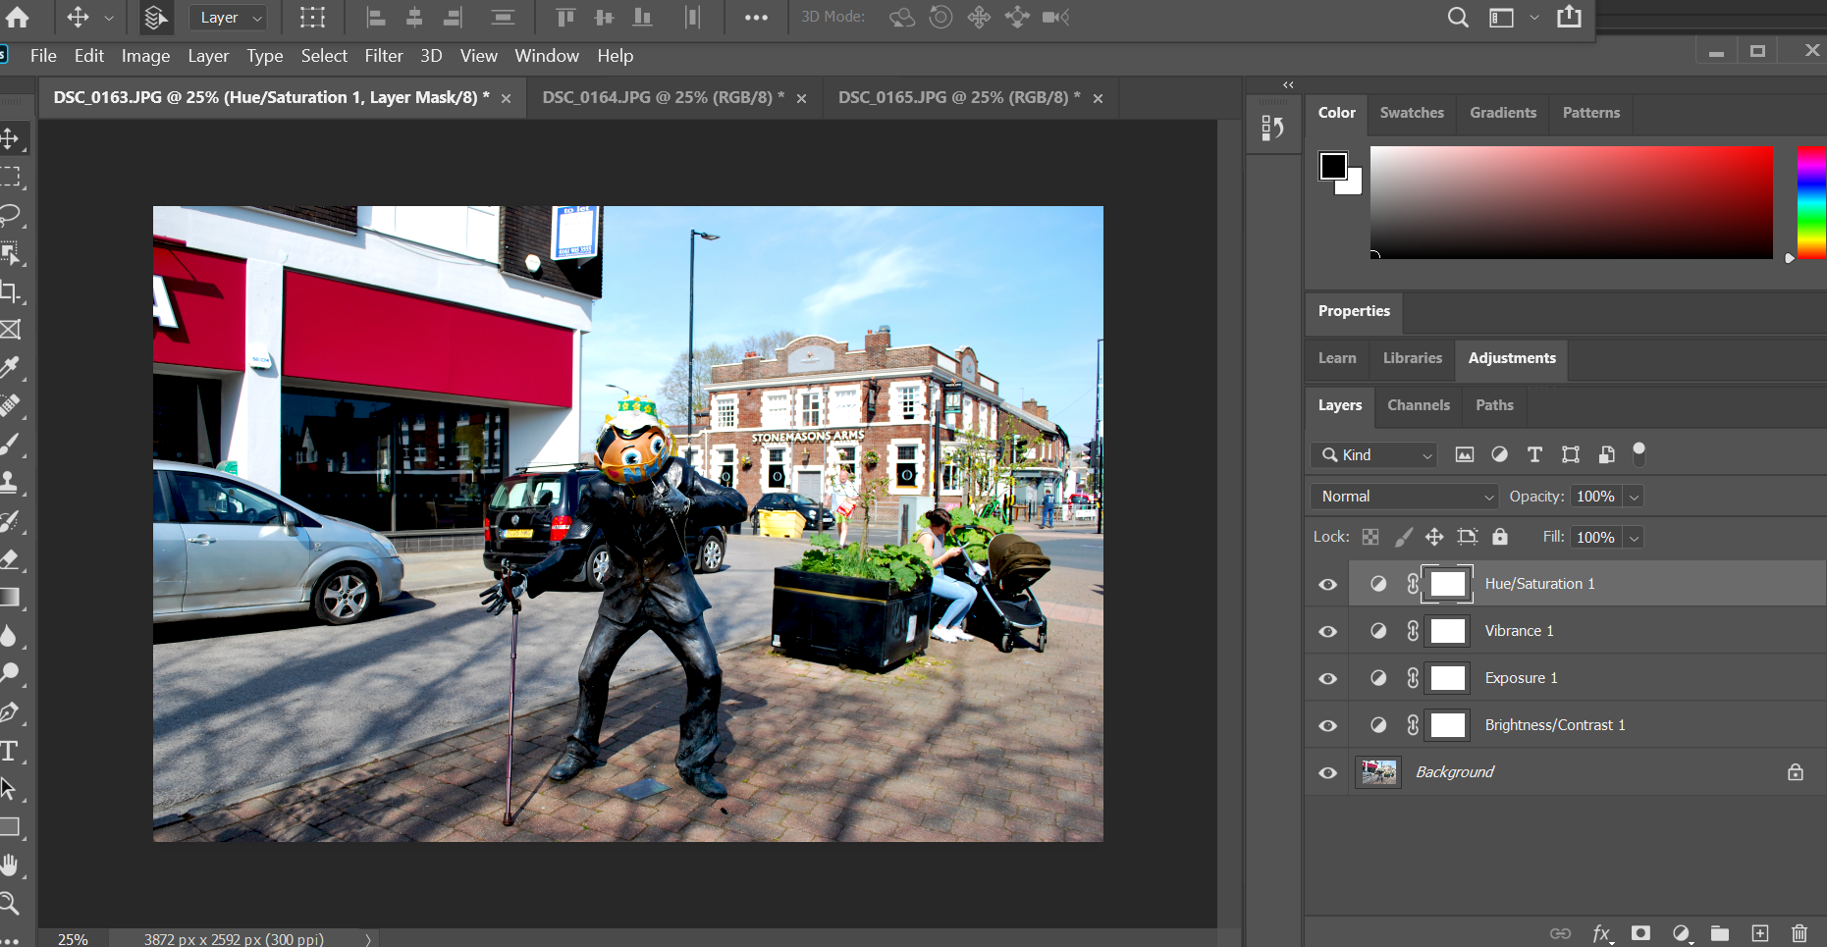Open the Kind filter dropdown
This screenshot has height=947, width=1827.
coord(1373,455)
